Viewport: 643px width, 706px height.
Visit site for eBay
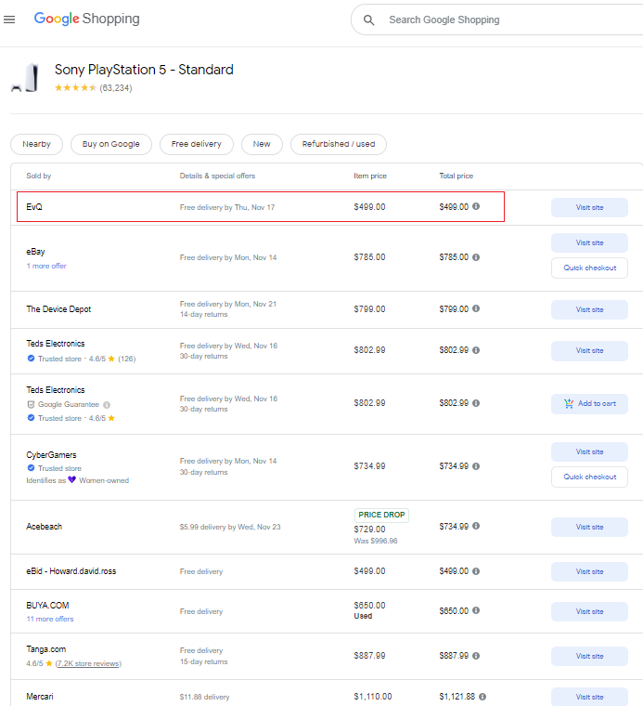[x=589, y=242]
